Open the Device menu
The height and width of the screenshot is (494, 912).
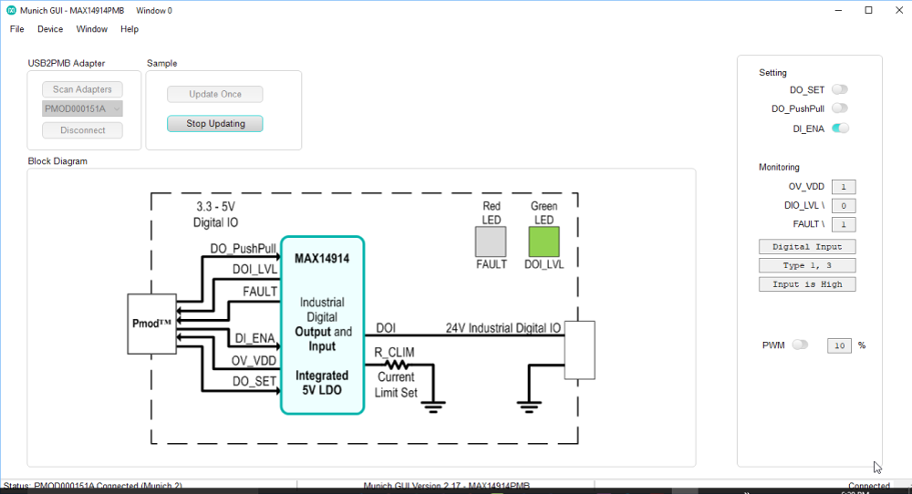pos(50,29)
